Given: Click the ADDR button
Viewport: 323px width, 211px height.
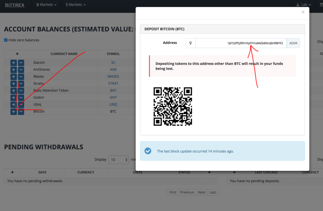Looking at the screenshot, I should point(293,43).
